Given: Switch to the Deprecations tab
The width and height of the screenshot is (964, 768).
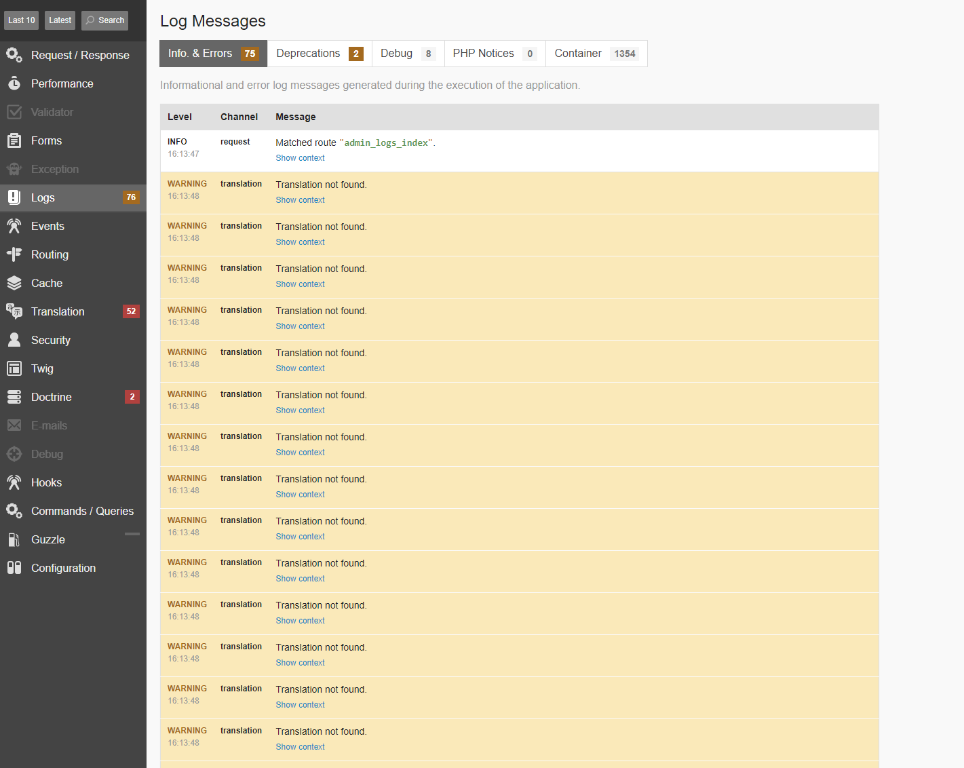Looking at the screenshot, I should click(320, 54).
